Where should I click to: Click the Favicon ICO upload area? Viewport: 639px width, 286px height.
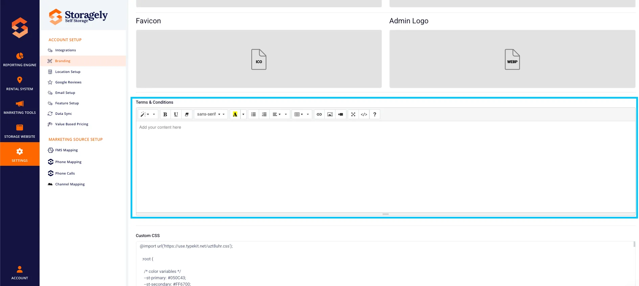259,59
